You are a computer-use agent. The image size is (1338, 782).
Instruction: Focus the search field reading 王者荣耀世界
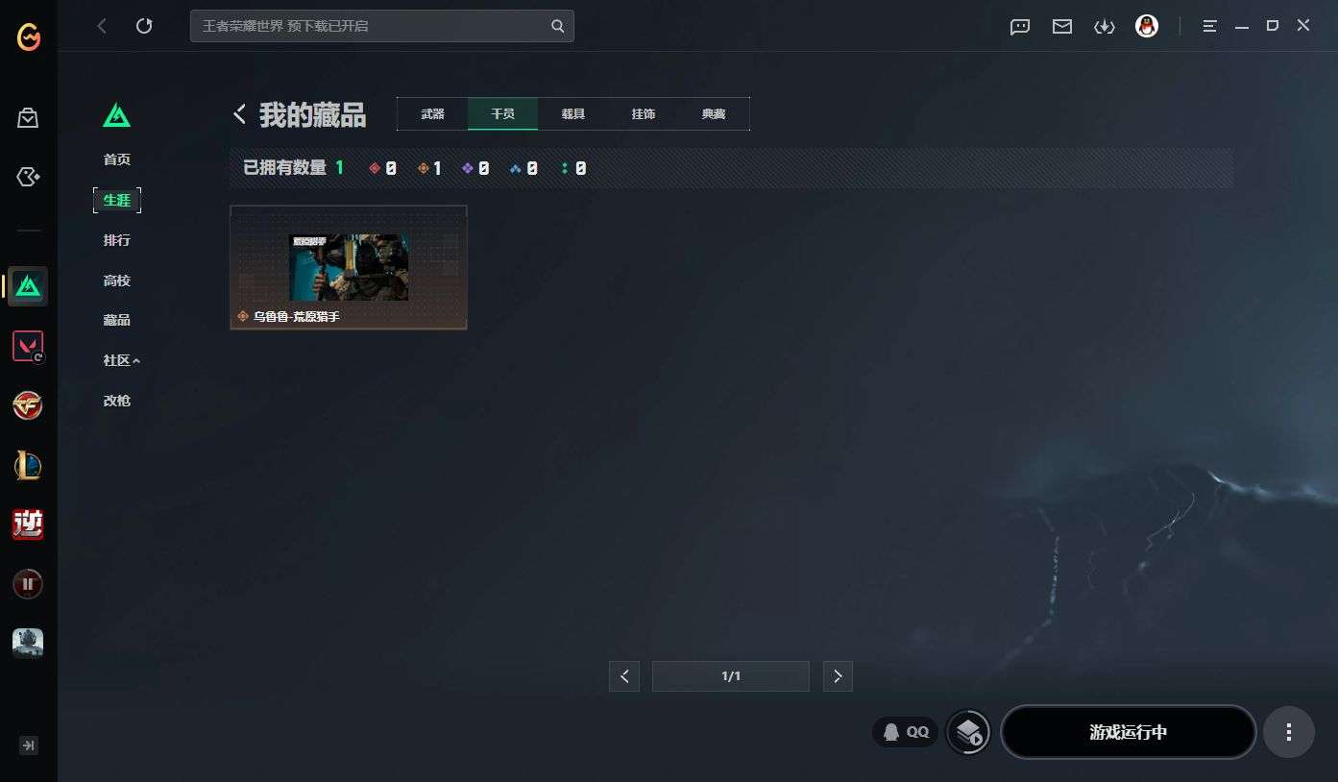tap(382, 26)
